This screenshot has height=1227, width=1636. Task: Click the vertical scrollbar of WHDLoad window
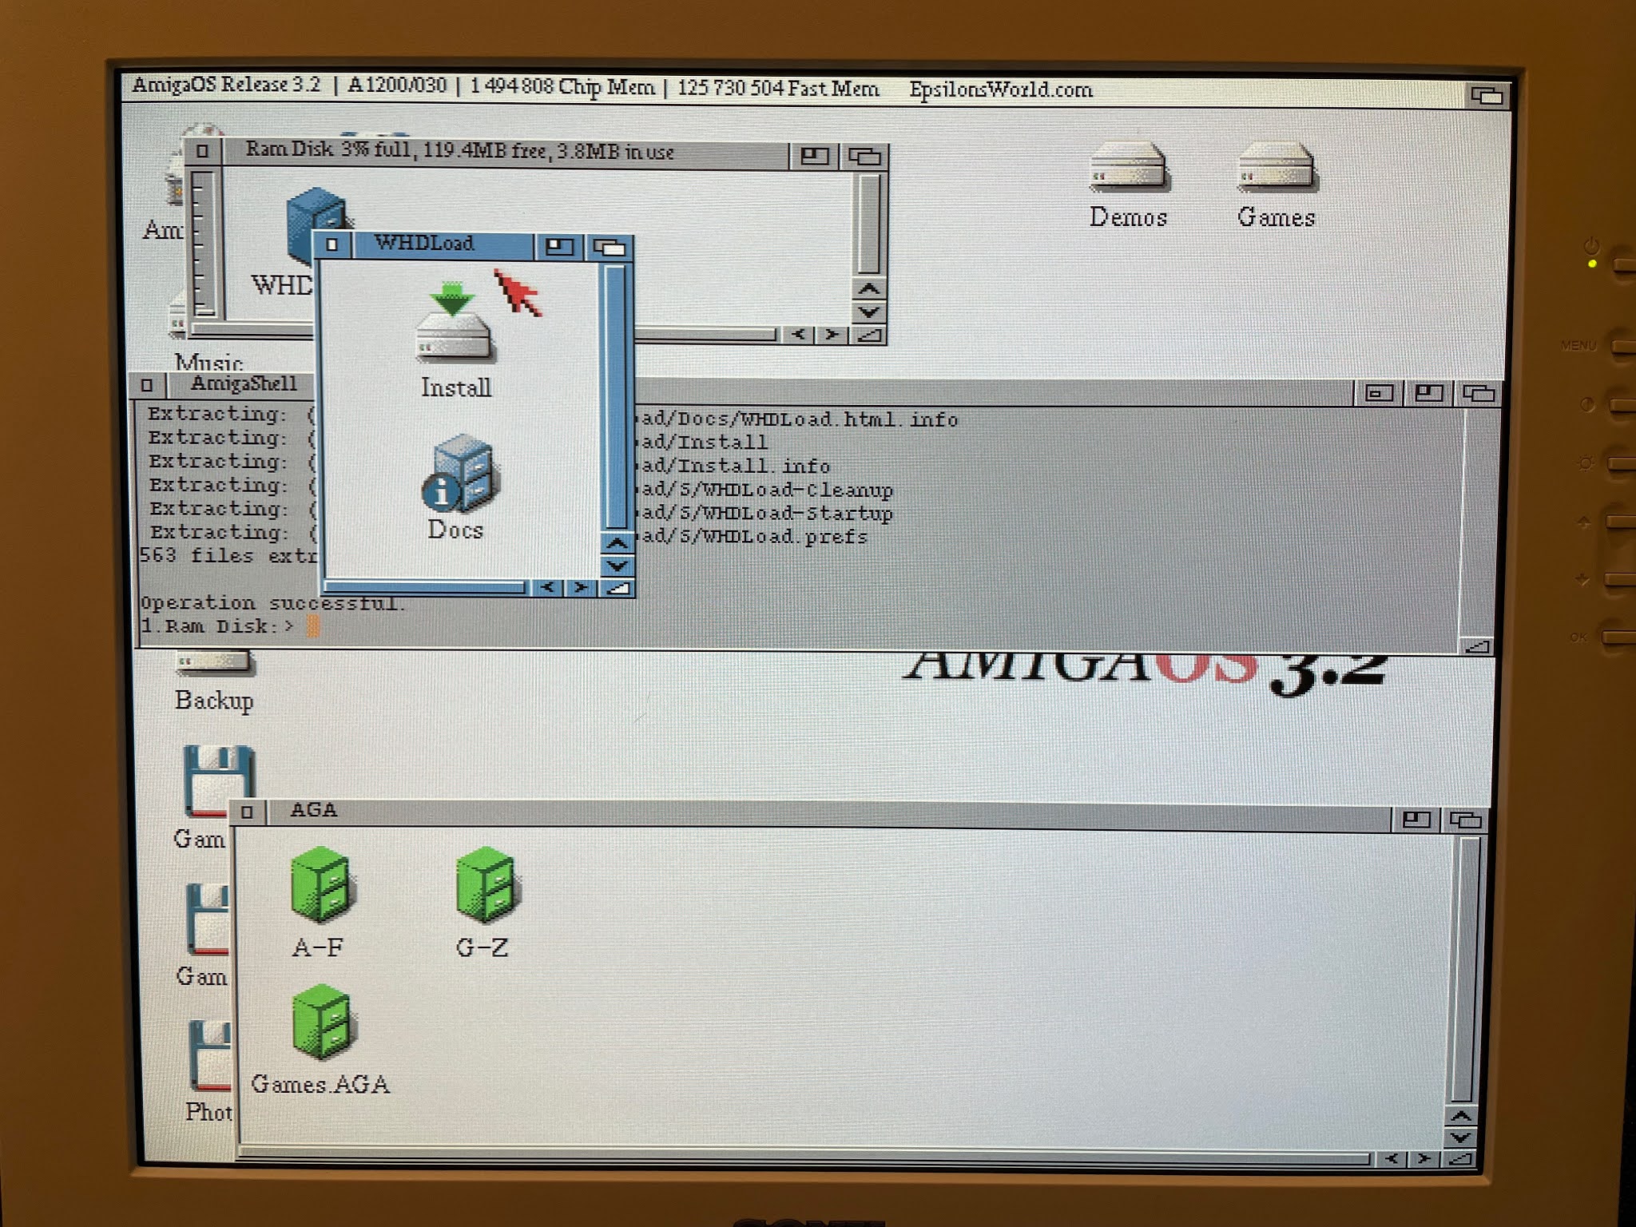point(614,397)
